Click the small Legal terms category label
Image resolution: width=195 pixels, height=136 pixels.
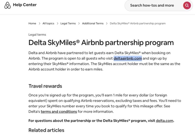tap(37, 35)
